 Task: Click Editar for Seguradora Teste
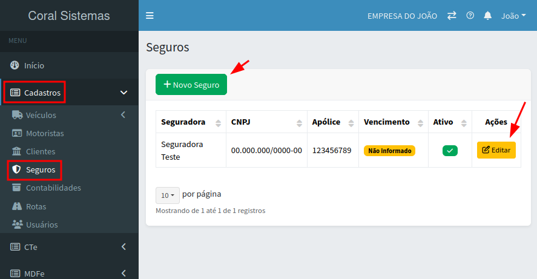[x=496, y=150]
